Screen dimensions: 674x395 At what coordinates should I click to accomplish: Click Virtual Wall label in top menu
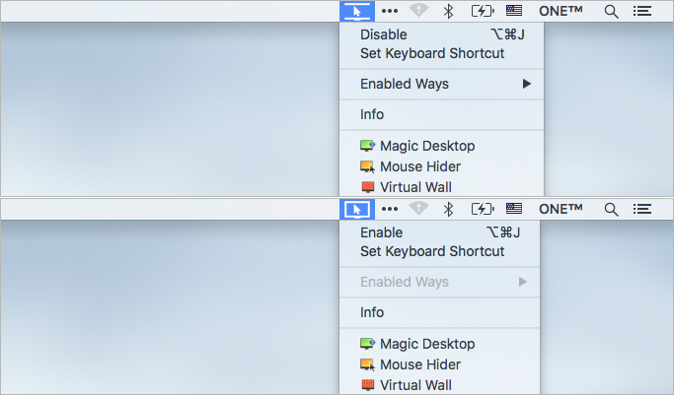pyautogui.click(x=415, y=187)
